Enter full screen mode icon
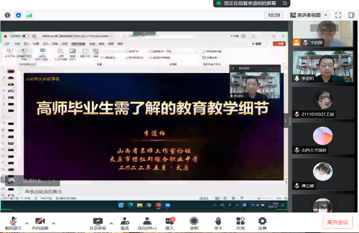 [x=338, y=15]
